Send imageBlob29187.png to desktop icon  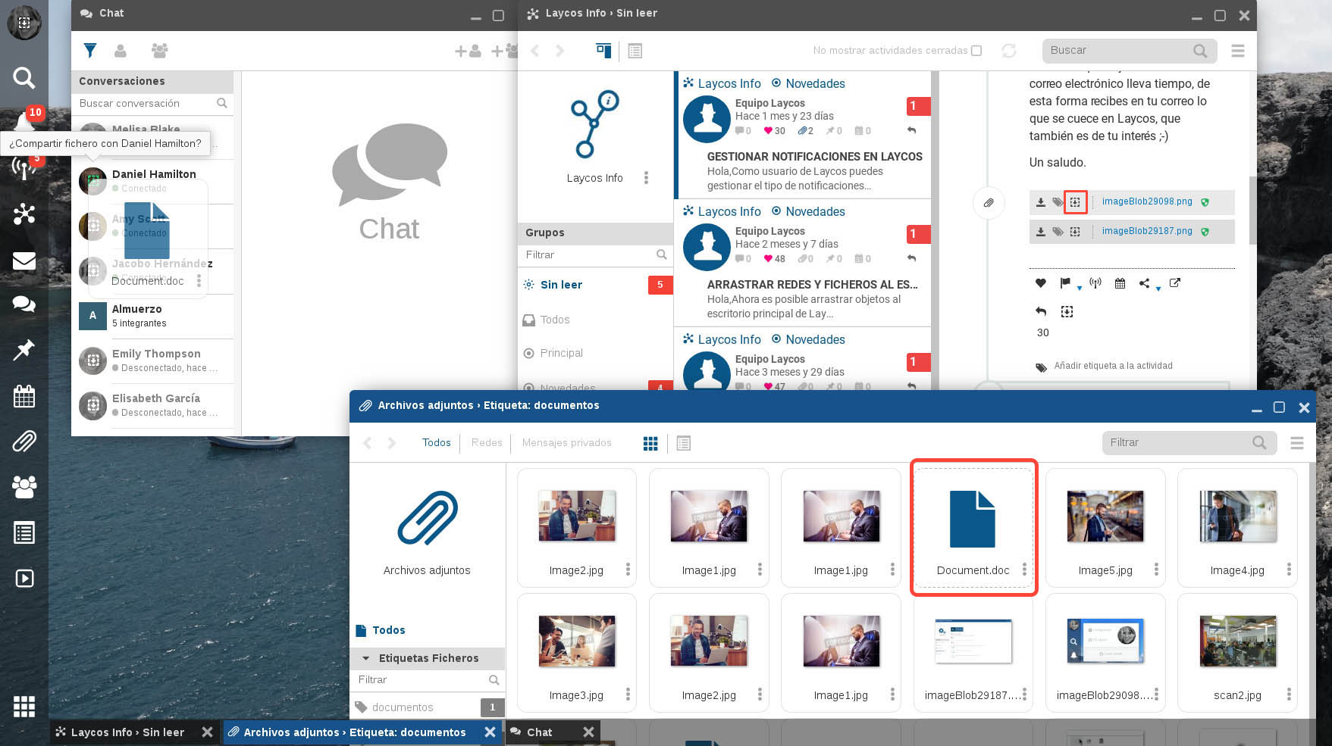[1075, 232]
